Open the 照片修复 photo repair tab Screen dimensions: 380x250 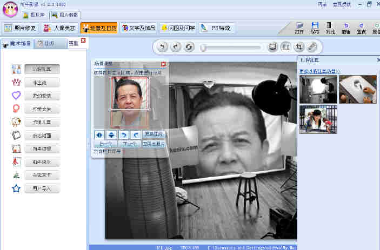(19, 28)
